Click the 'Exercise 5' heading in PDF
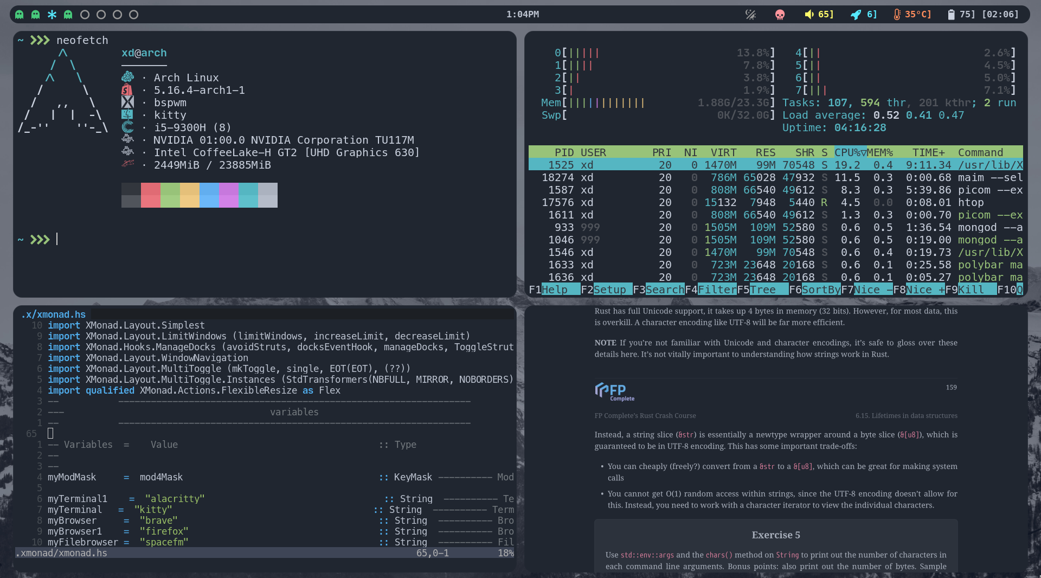1041x578 pixels. point(776,535)
